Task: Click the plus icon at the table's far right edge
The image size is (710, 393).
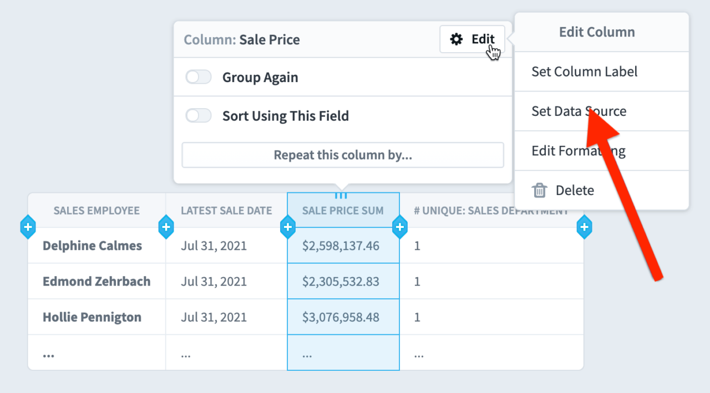Action: click(584, 227)
